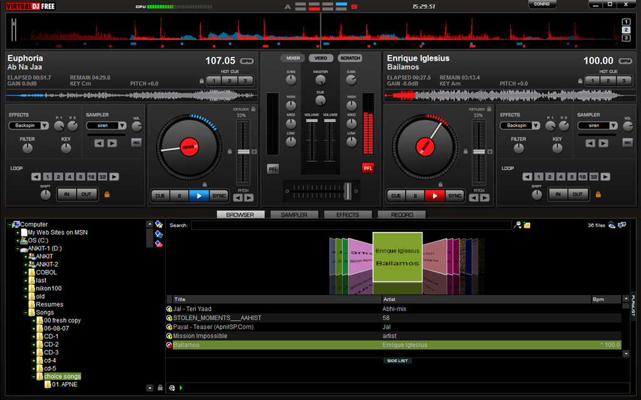Expand the OS (C:) drive
Viewport: 641px width, 400px height.
click(x=18, y=241)
